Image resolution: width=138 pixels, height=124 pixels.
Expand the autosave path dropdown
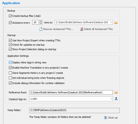111,22
